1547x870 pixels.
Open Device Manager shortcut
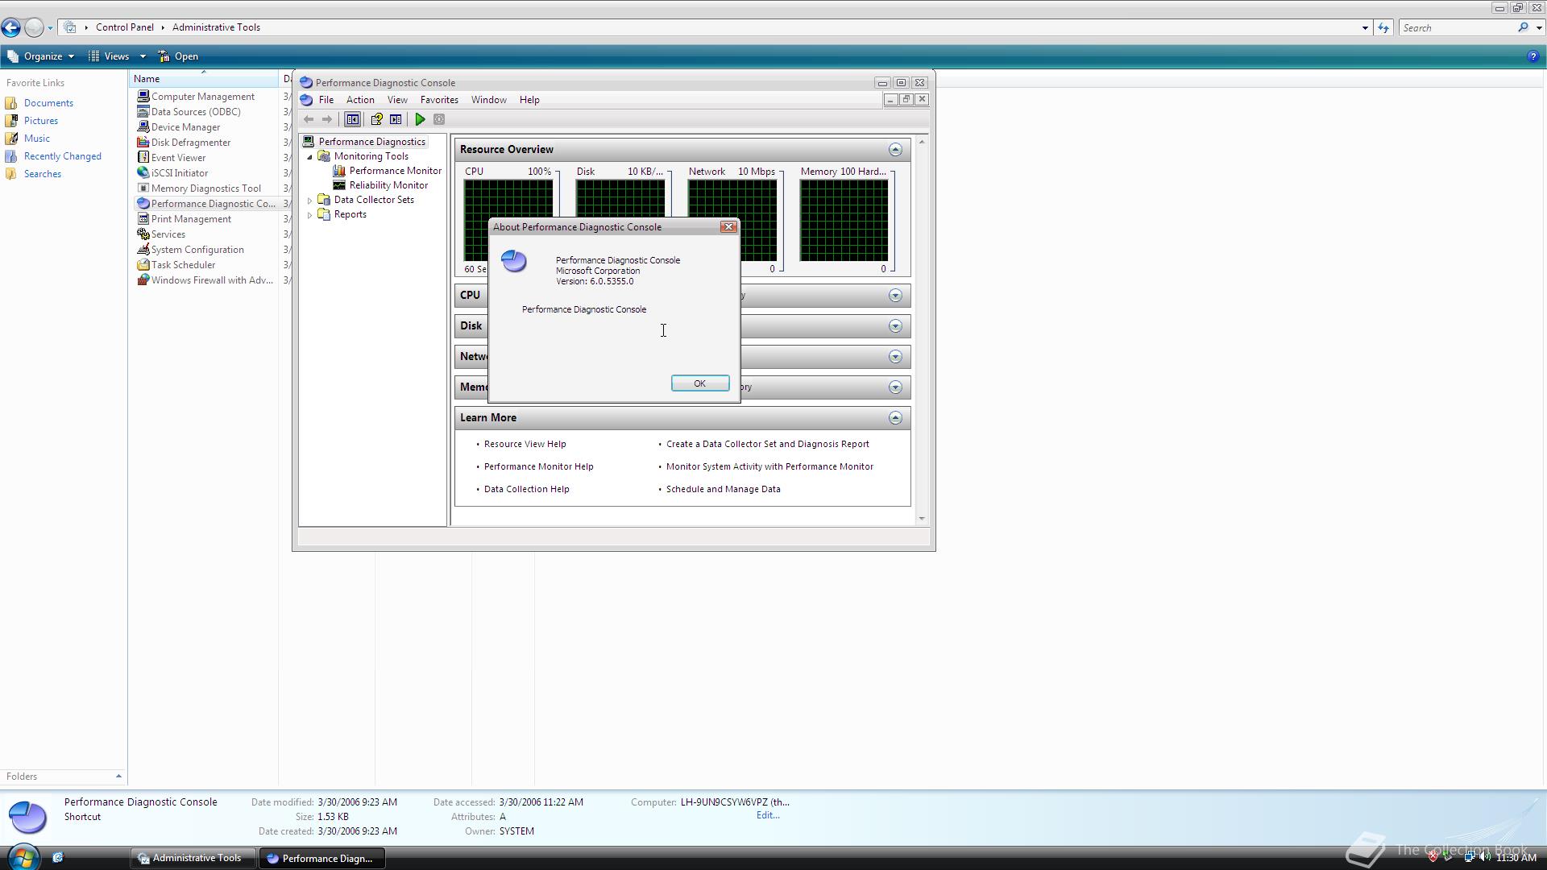185,127
